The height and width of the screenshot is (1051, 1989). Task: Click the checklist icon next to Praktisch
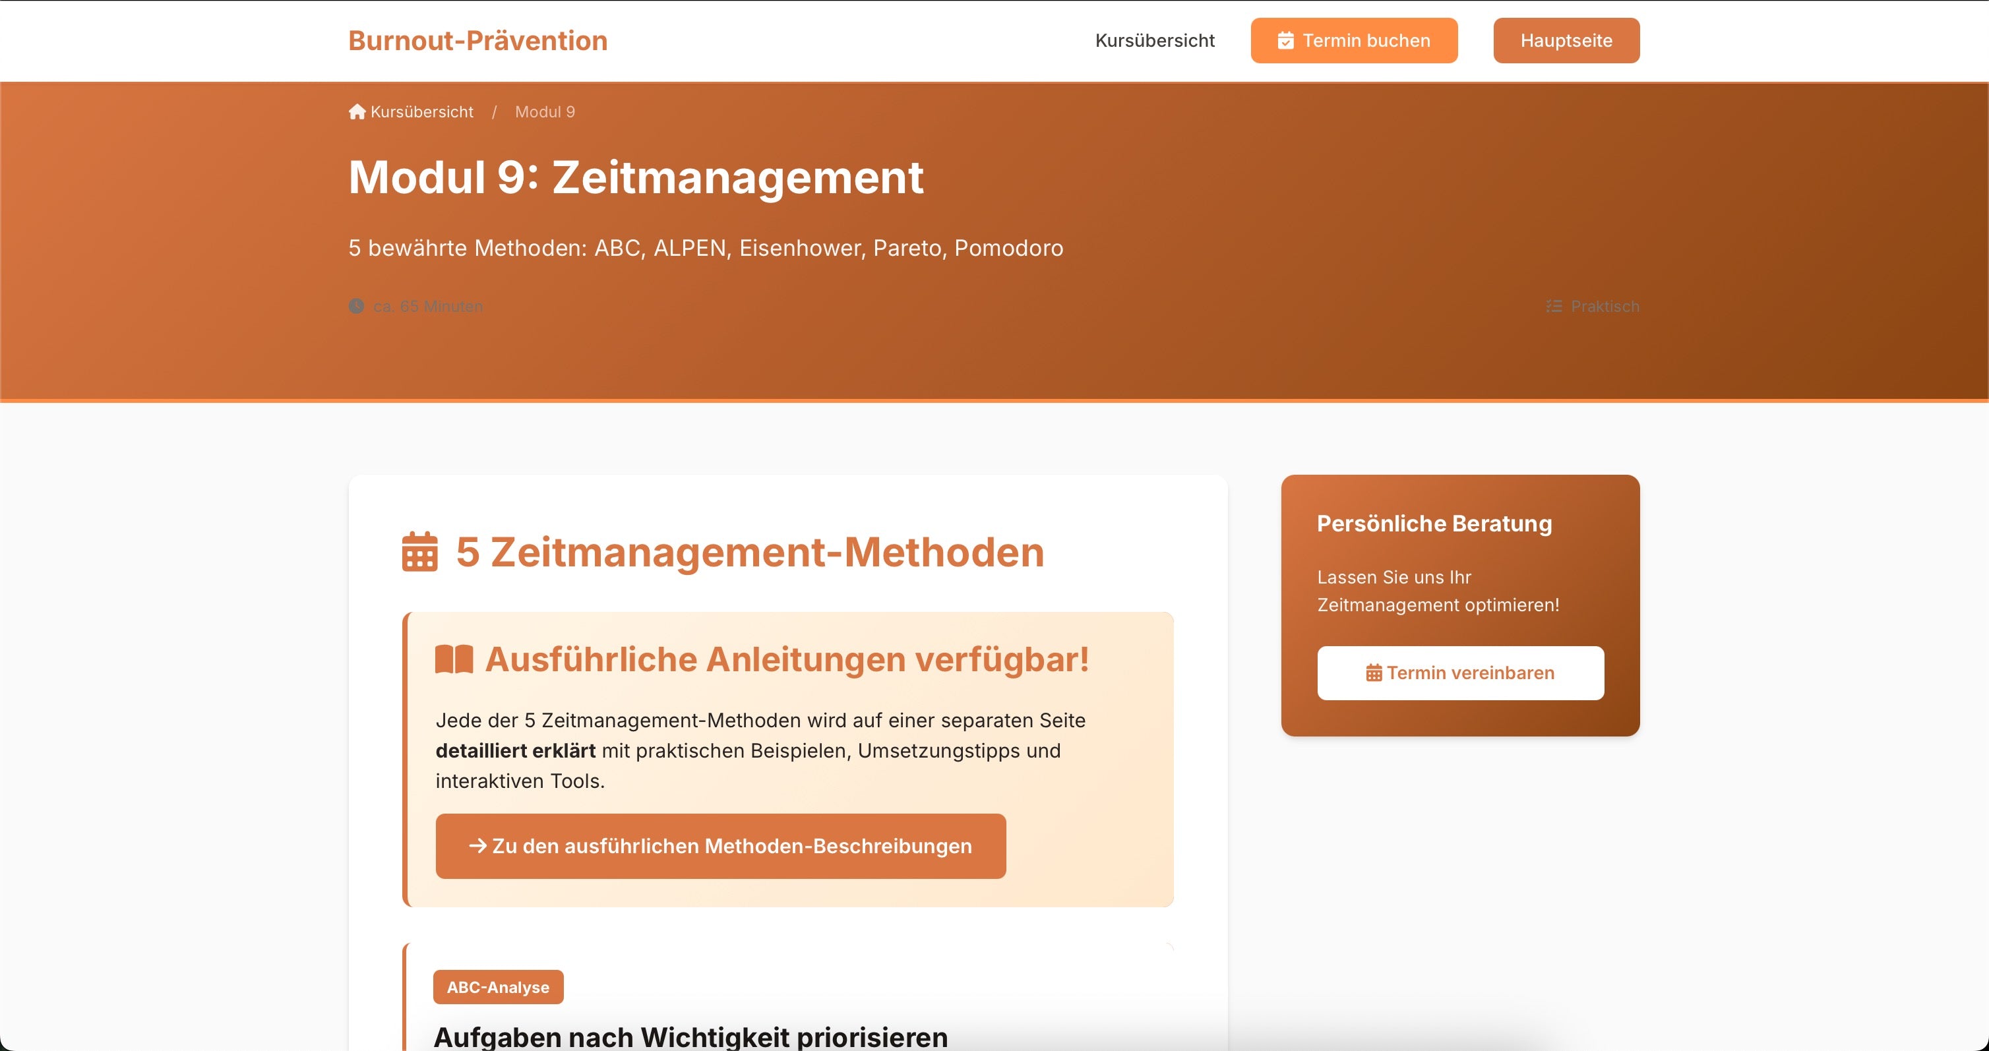point(1554,306)
